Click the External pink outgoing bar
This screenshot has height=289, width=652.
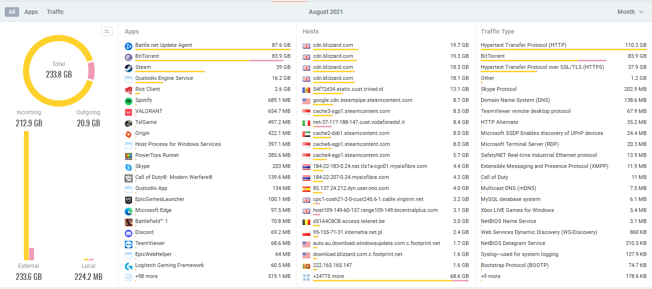click(32, 254)
